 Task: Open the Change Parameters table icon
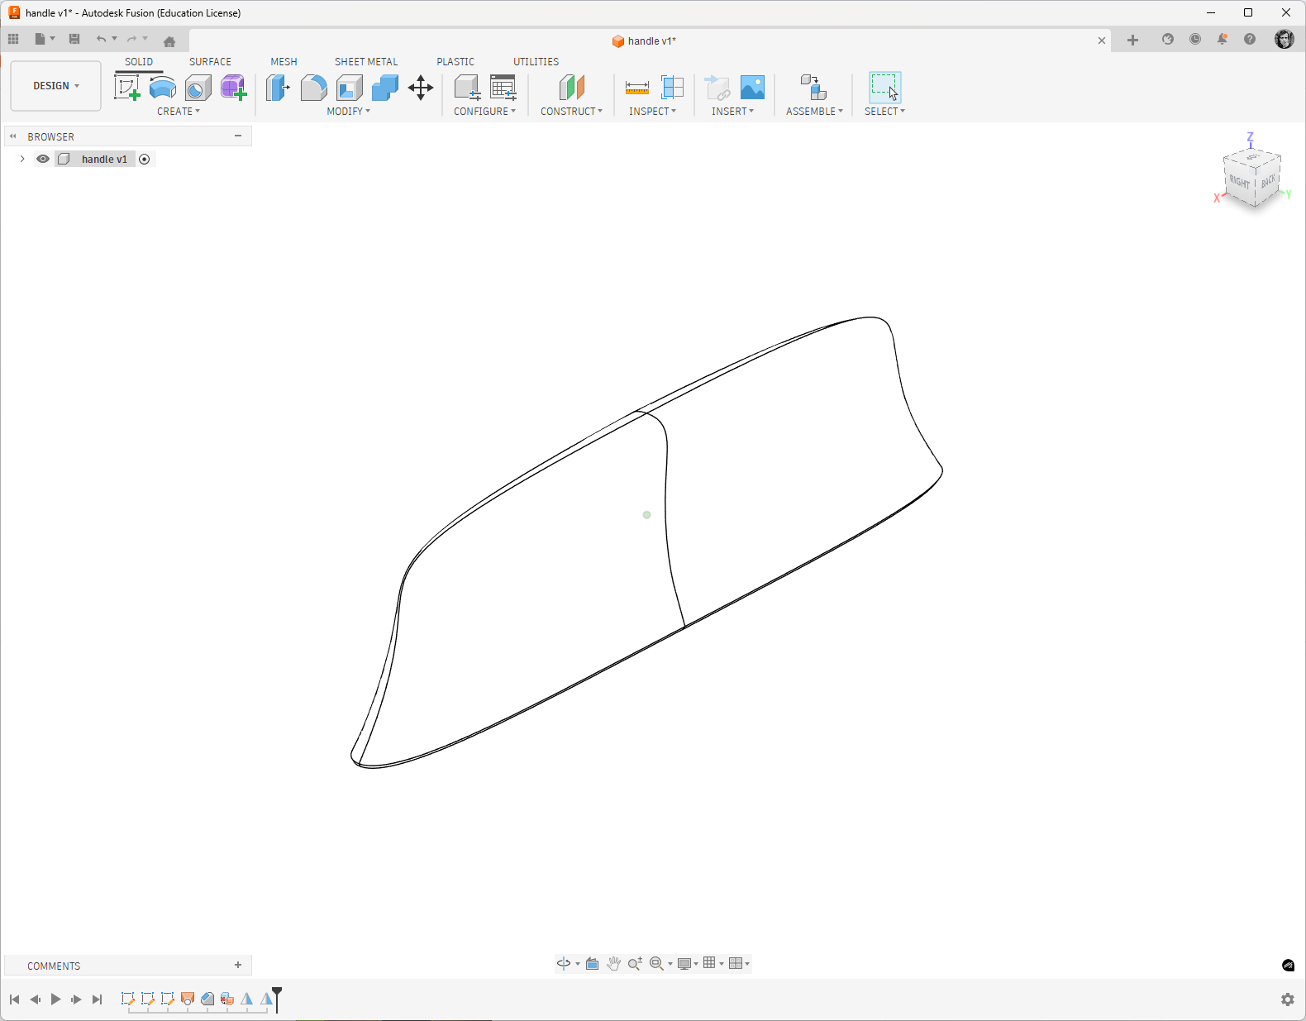coord(503,87)
